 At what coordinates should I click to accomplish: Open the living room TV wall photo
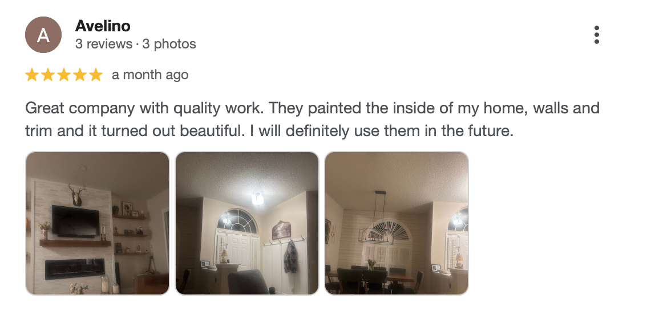(98, 223)
